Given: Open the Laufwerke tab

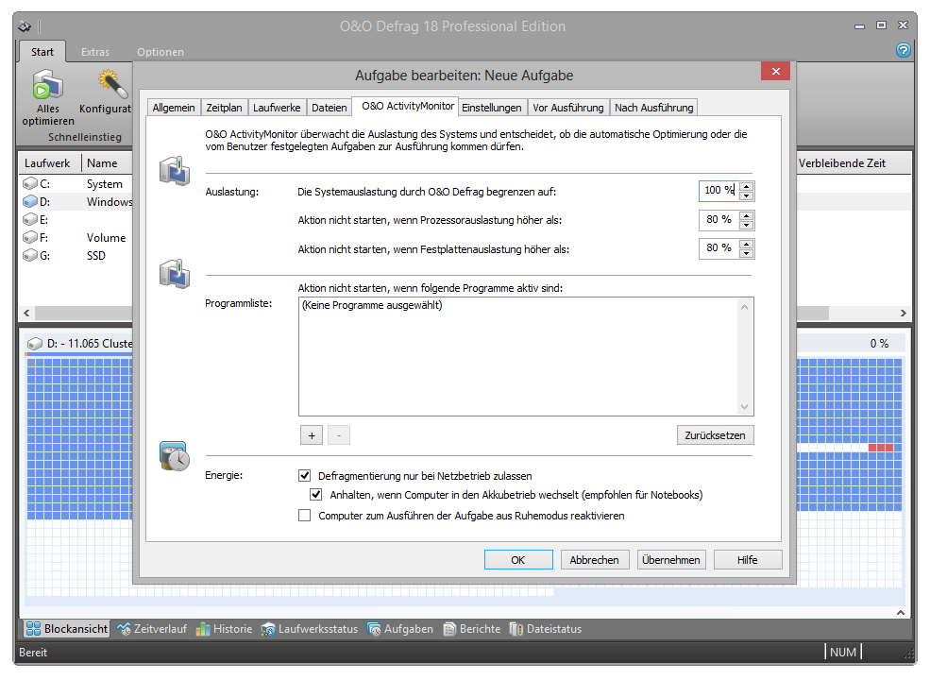Looking at the screenshot, I should point(277,108).
